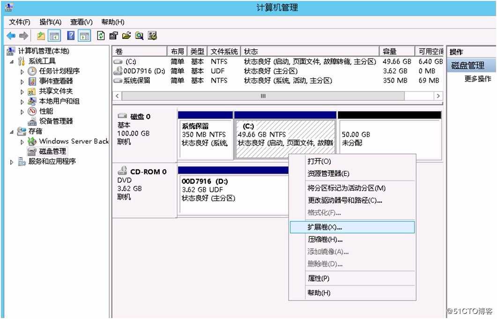Select the 00D7916 (D:) volume list row
The width and height of the screenshot is (497, 319).
point(278,71)
